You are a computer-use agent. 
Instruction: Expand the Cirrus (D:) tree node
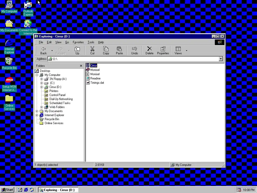[x=41, y=87]
